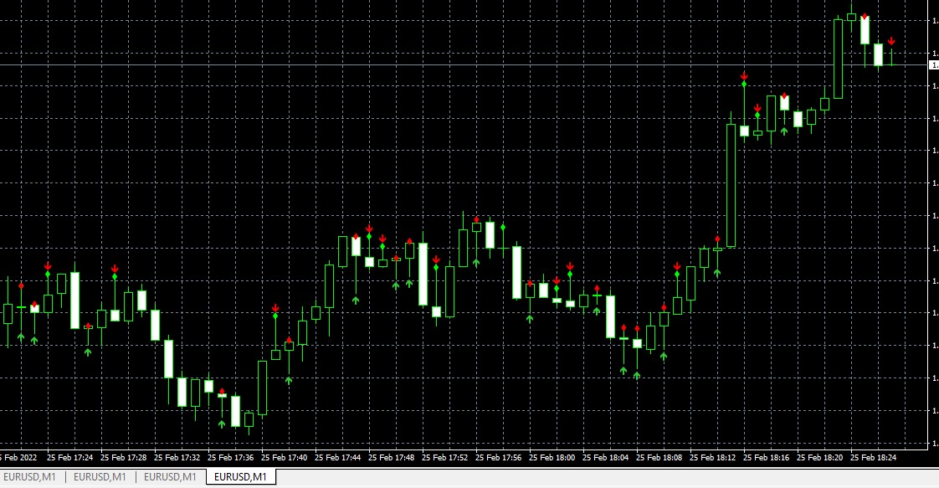Click the '25 Feb 18:24' time label
The height and width of the screenshot is (488, 939).
873,458
